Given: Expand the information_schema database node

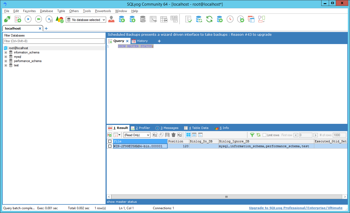Looking at the screenshot, I should click(6, 52).
